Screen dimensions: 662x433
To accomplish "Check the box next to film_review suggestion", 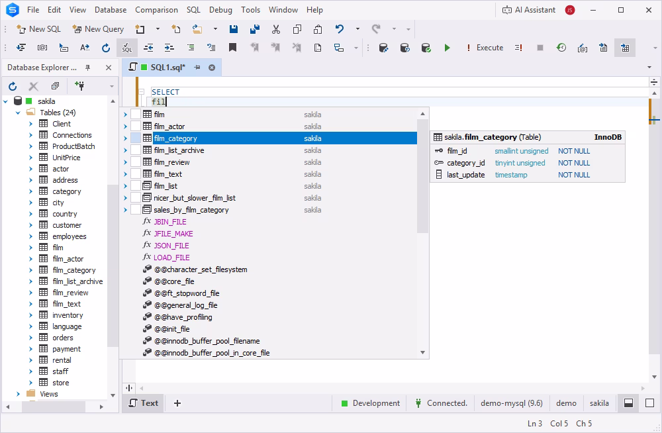I will (x=136, y=162).
